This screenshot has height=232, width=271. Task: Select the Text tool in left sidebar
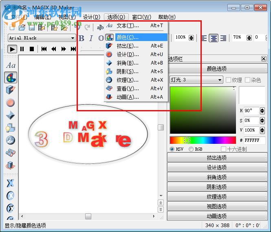click(11, 65)
